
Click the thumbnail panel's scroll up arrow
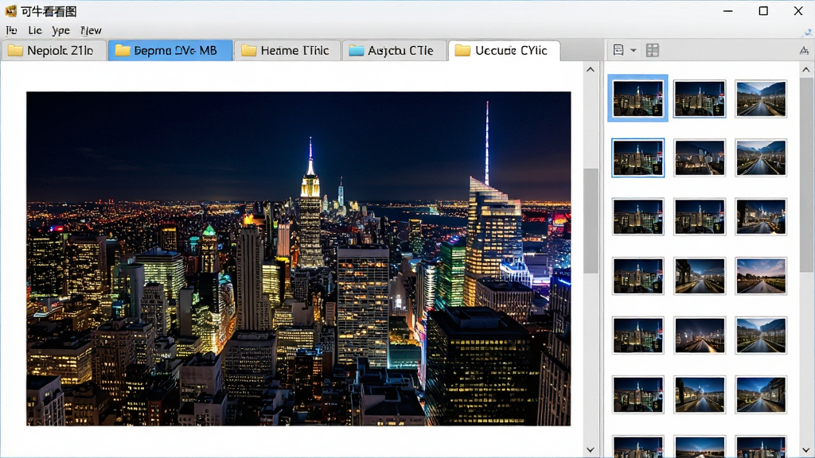(806, 70)
